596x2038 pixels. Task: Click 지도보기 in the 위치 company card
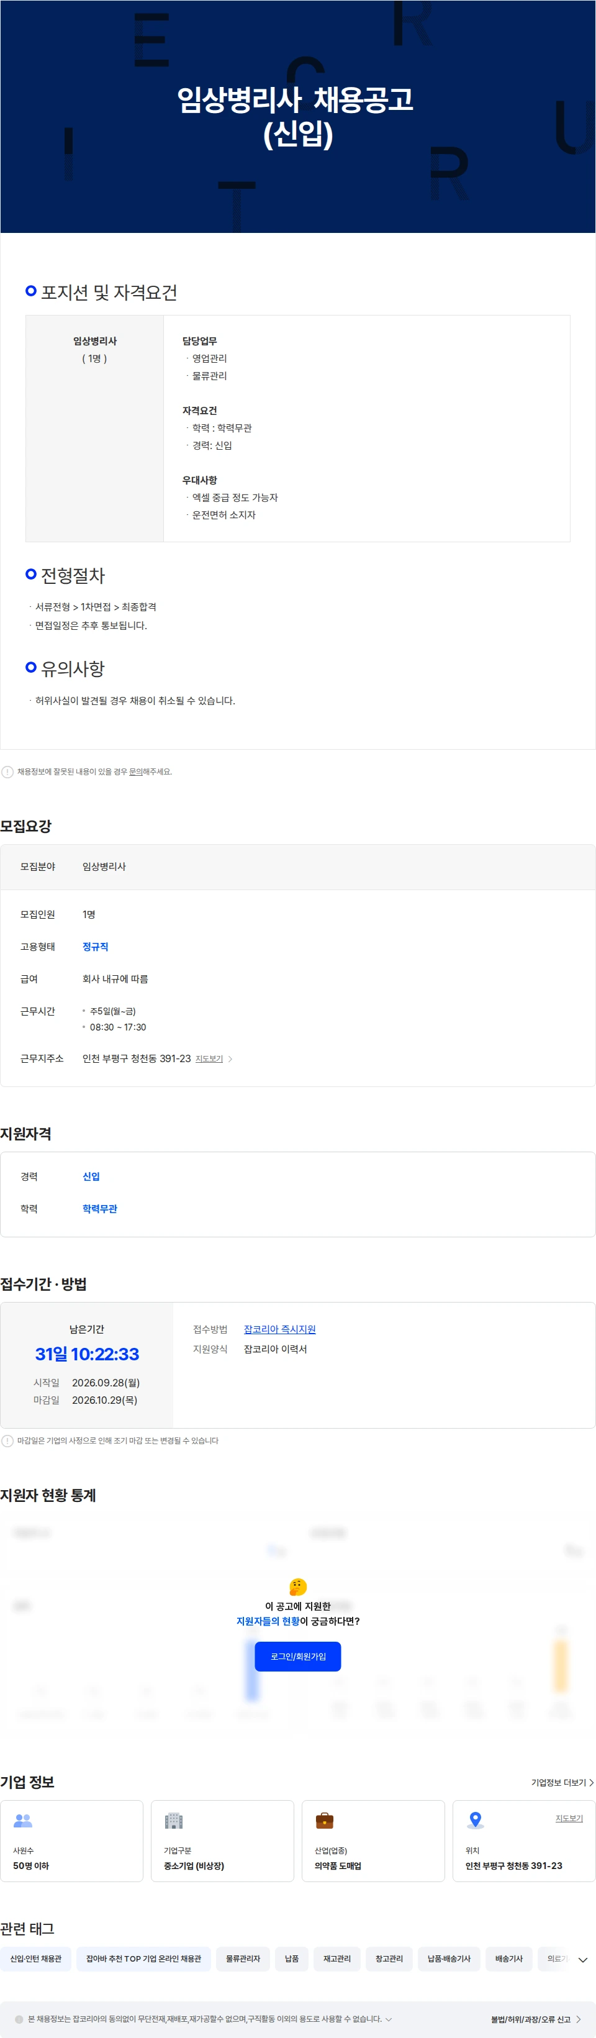coord(568,1818)
